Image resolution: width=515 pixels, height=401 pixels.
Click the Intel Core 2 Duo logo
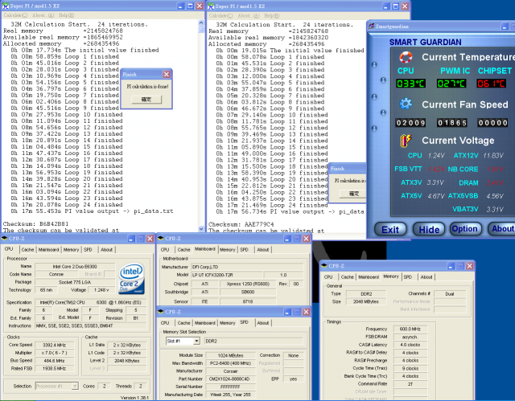[131, 278]
